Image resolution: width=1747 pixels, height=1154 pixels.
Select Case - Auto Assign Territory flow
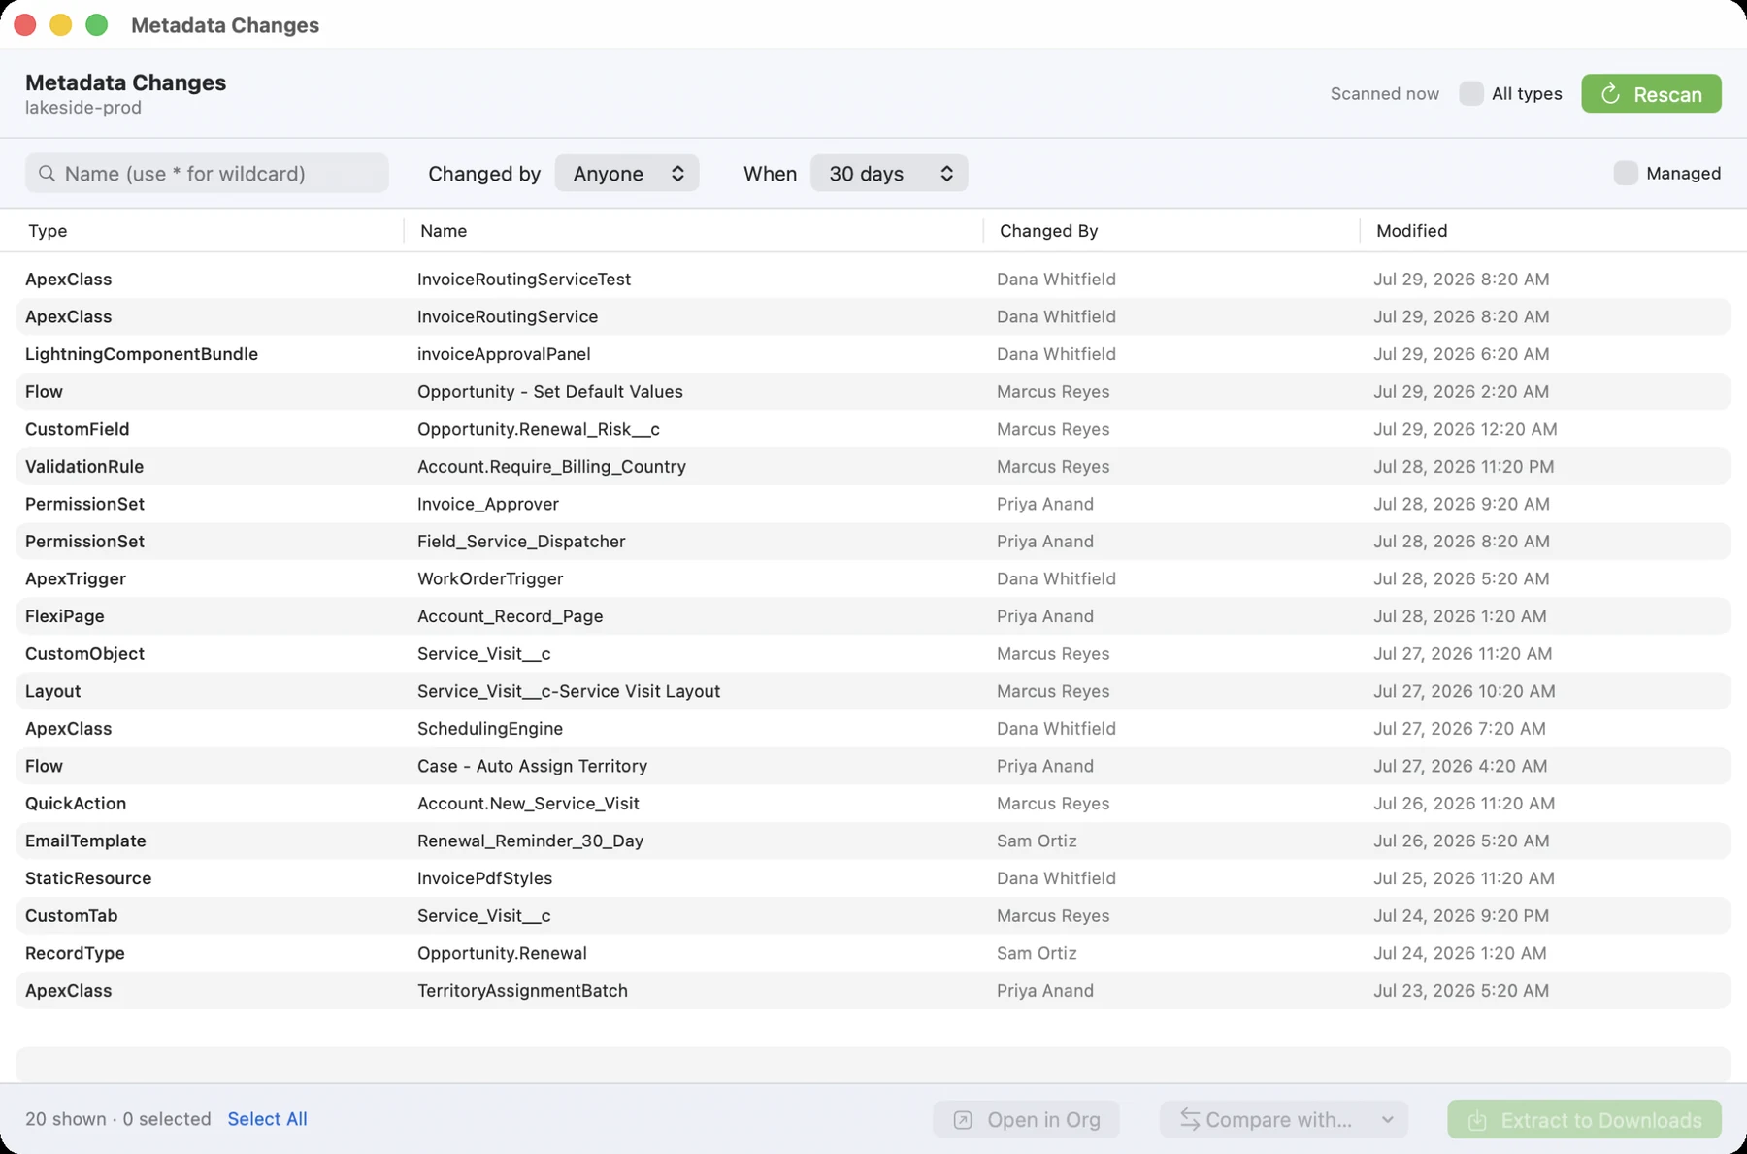873,767
